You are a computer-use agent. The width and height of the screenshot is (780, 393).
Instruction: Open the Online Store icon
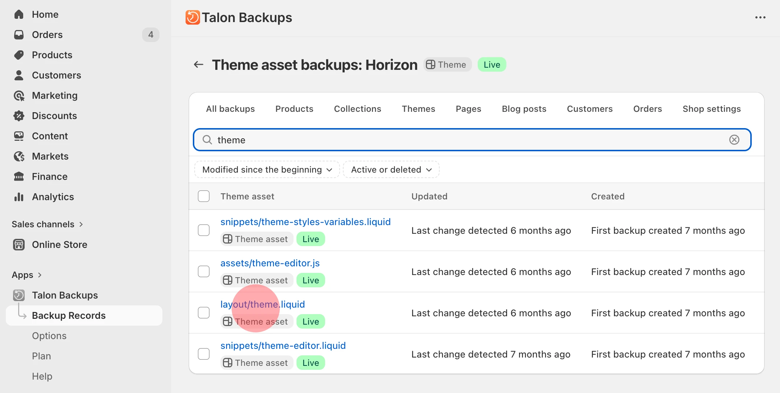tap(19, 244)
